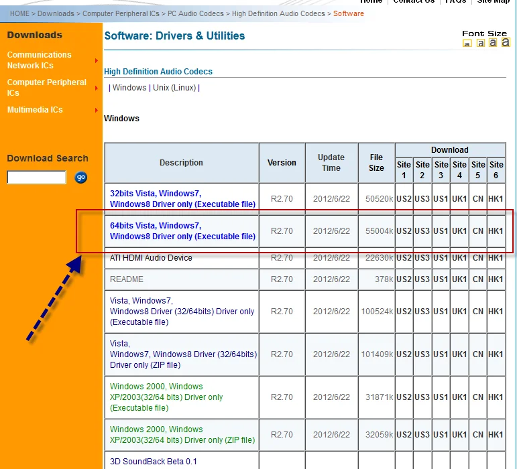Download ATI HDMI Audio Device from CN

pyautogui.click(x=477, y=258)
